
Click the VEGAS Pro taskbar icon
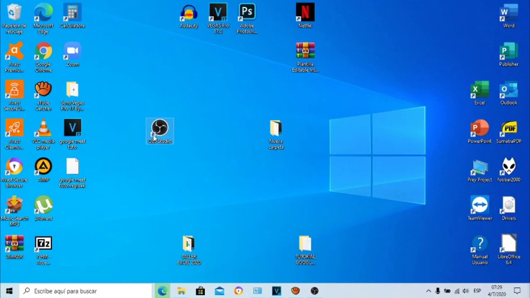(276, 291)
